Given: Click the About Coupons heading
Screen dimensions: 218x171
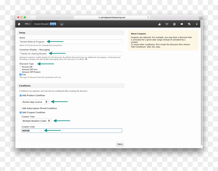Looking at the screenshot, I should click(x=138, y=34).
